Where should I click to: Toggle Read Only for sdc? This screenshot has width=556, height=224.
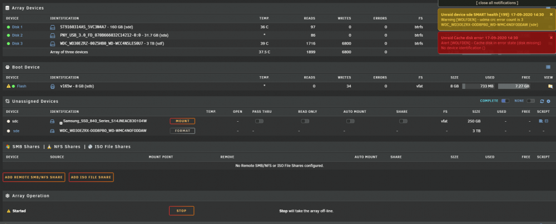click(305, 121)
